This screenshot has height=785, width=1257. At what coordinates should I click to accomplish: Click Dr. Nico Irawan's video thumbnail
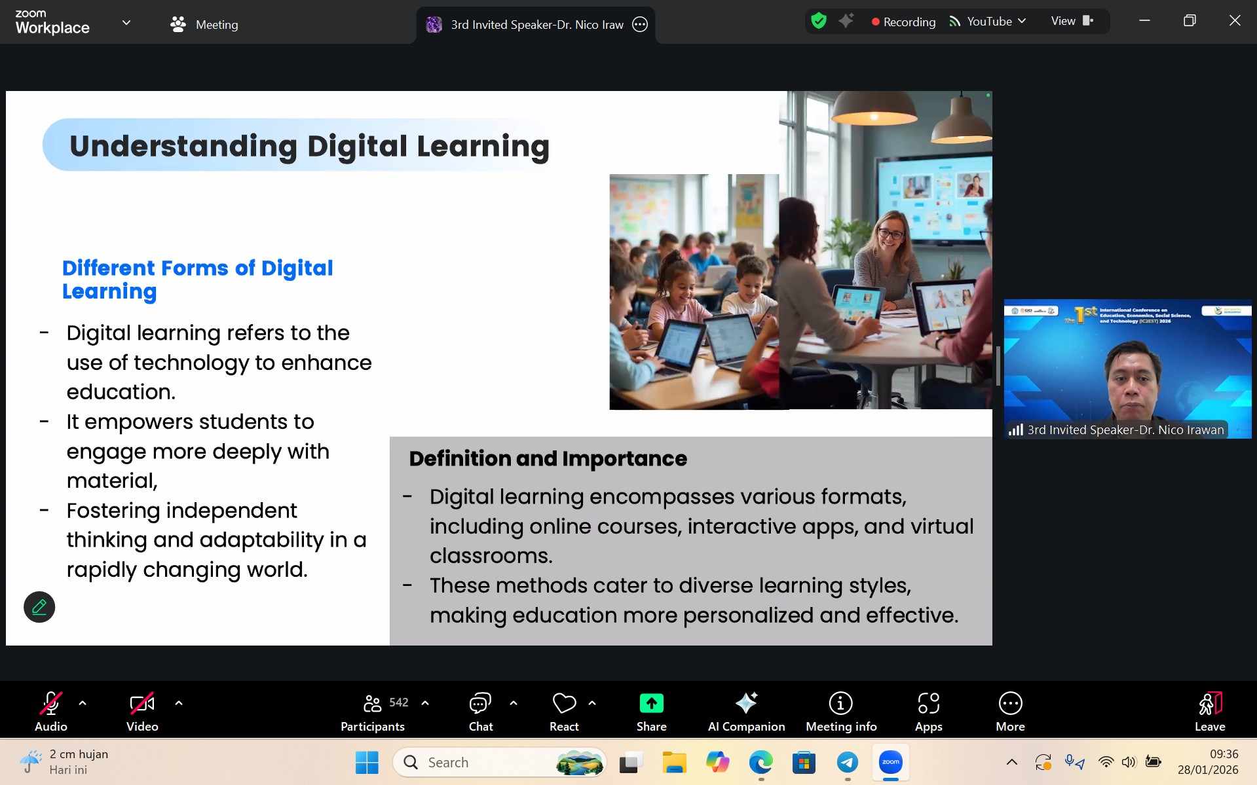click(1127, 369)
